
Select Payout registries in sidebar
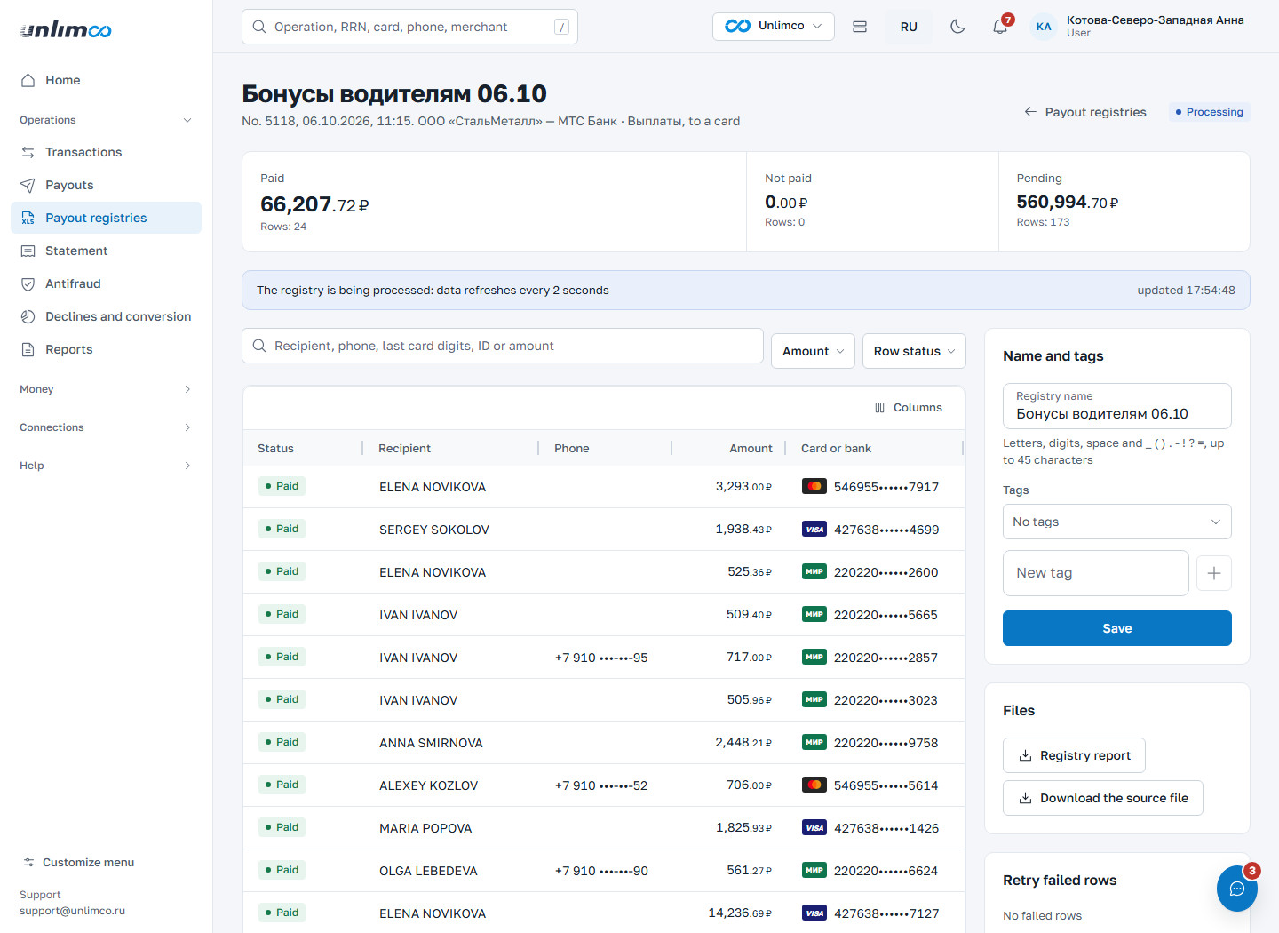[x=106, y=218]
